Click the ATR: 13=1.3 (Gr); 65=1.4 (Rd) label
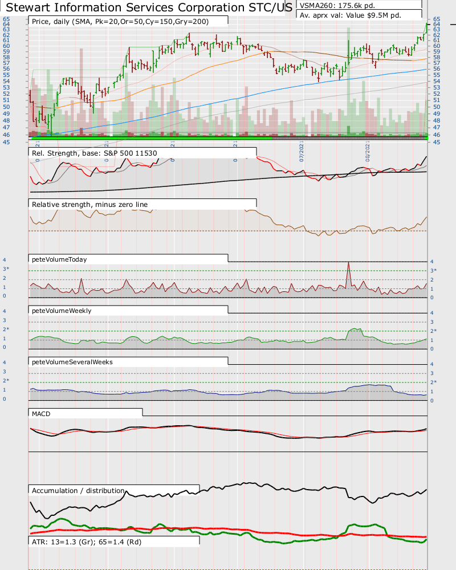This screenshot has width=456, height=570. (x=87, y=541)
